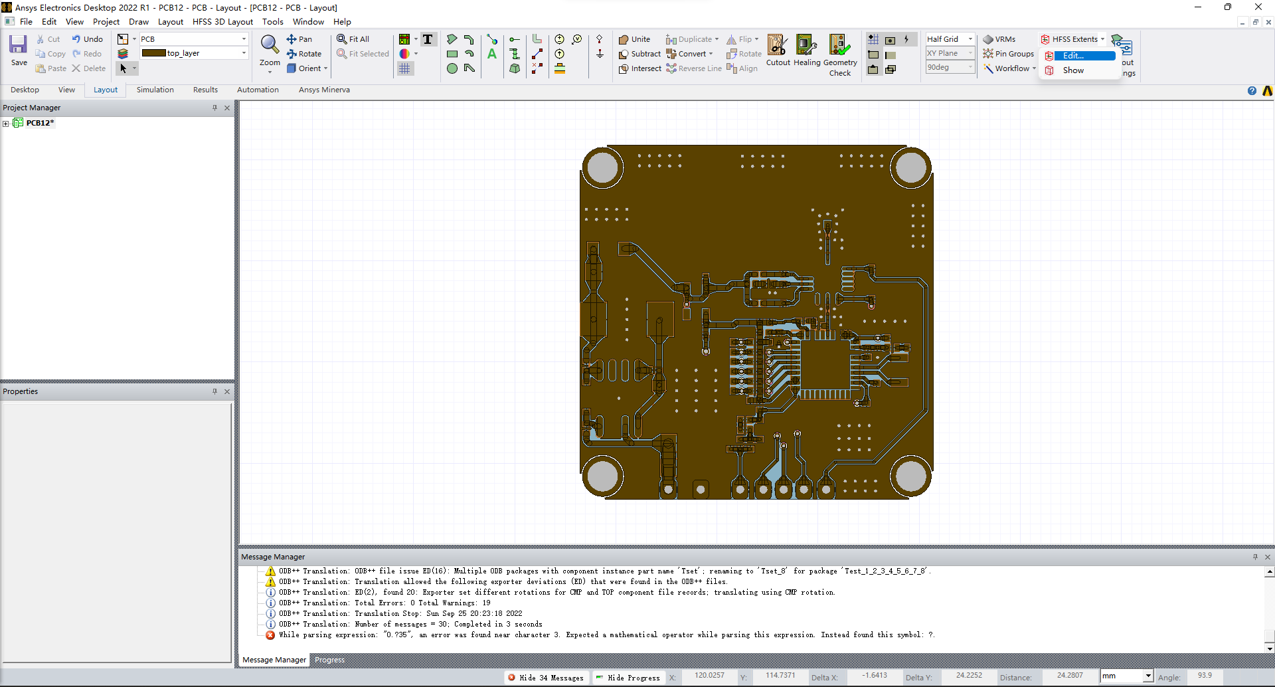Switch to the Progress tab

tap(329, 660)
